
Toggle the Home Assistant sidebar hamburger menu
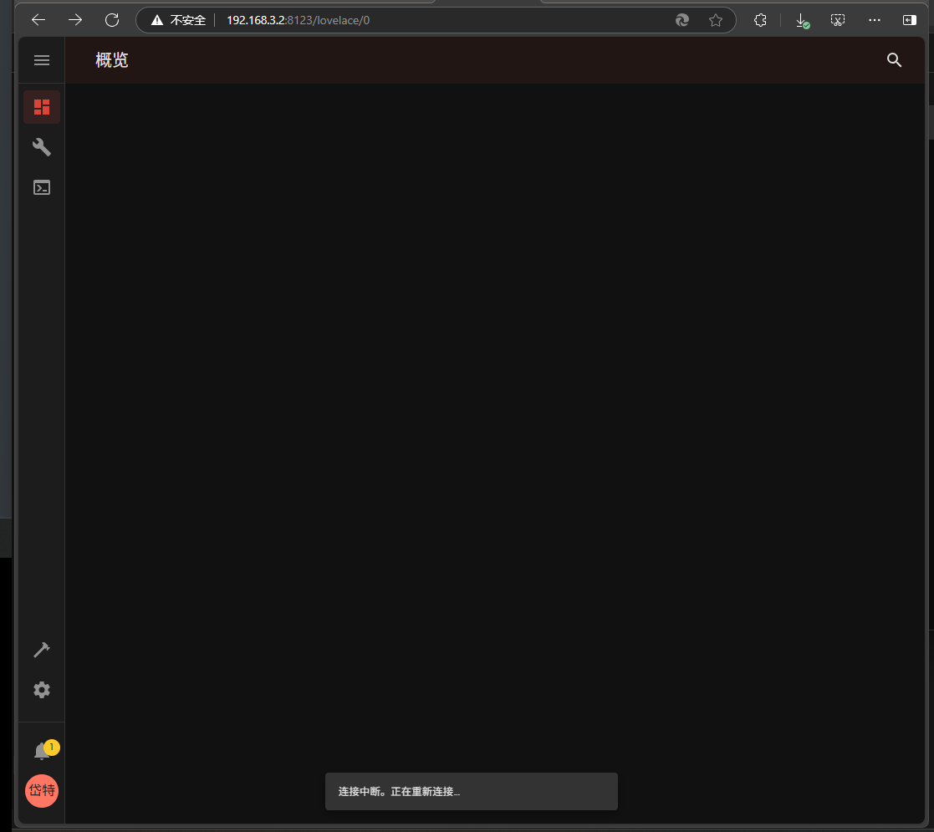[42, 60]
